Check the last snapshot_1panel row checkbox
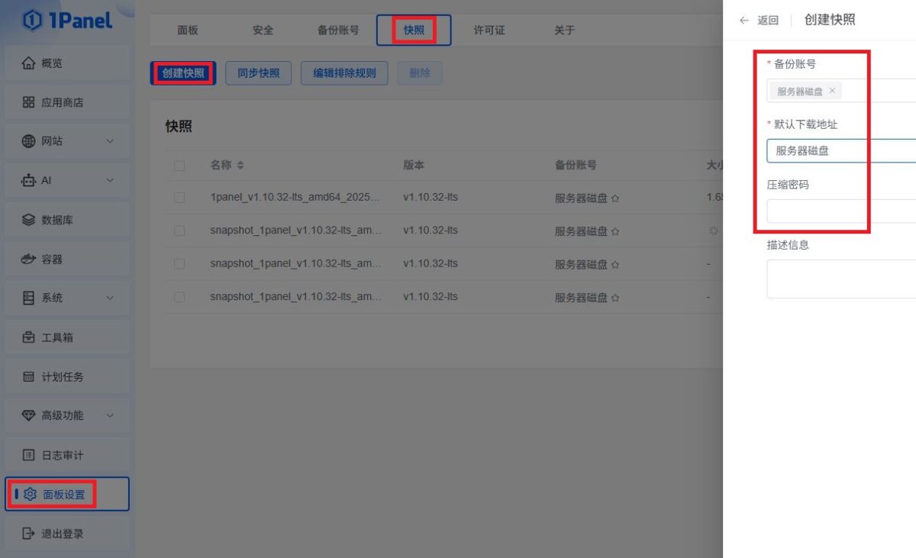The width and height of the screenshot is (916, 558). click(179, 297)
